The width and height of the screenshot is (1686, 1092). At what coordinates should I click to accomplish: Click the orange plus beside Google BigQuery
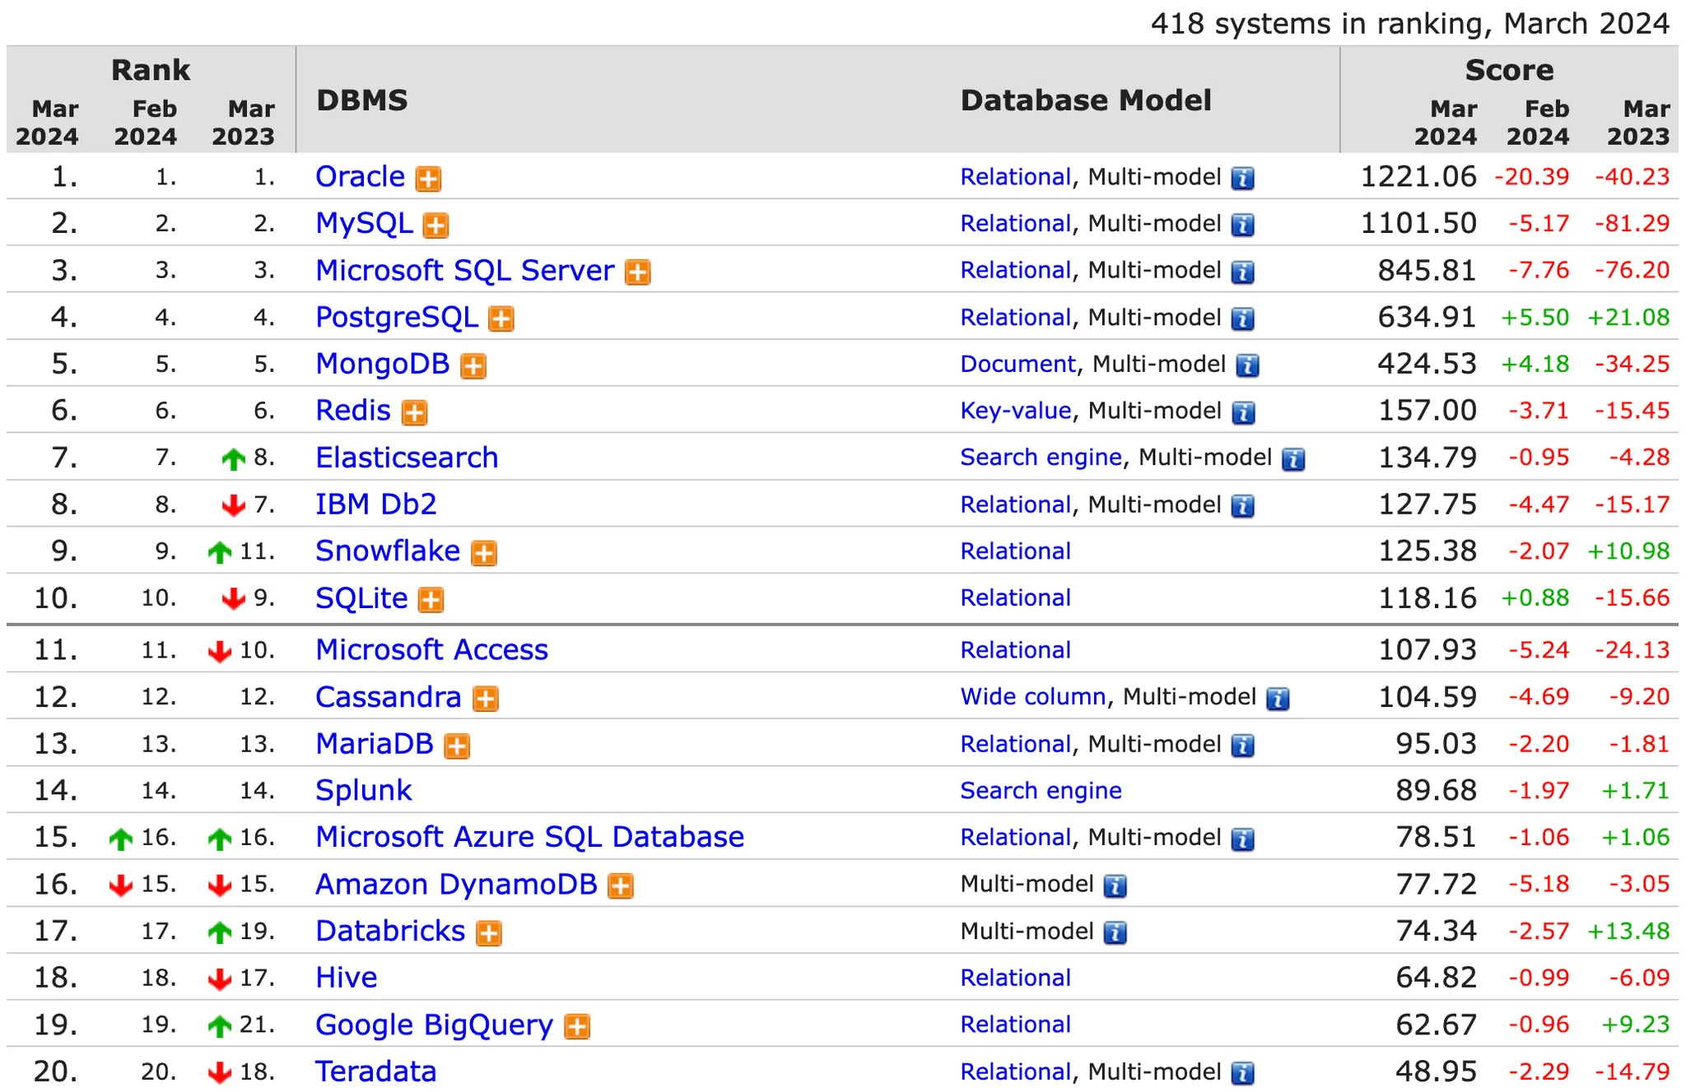coord(577,1027)
